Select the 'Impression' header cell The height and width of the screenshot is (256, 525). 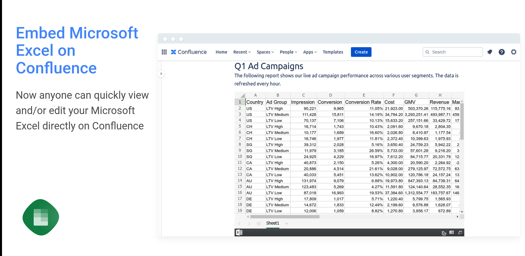(x=304, y=102)
